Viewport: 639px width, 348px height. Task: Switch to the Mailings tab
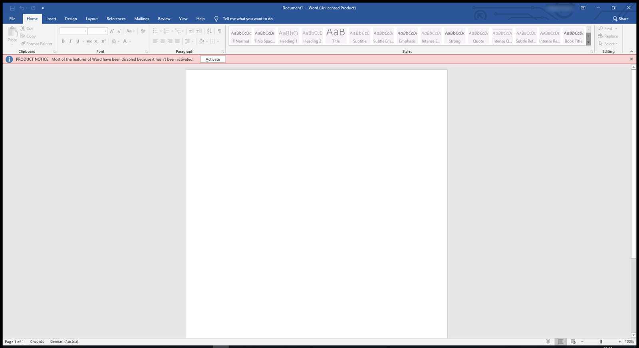pyautogui.click(x=142, y=19)
